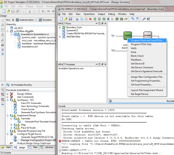
Task: Collapse Synthesize - XST process node
Action: 7,100
